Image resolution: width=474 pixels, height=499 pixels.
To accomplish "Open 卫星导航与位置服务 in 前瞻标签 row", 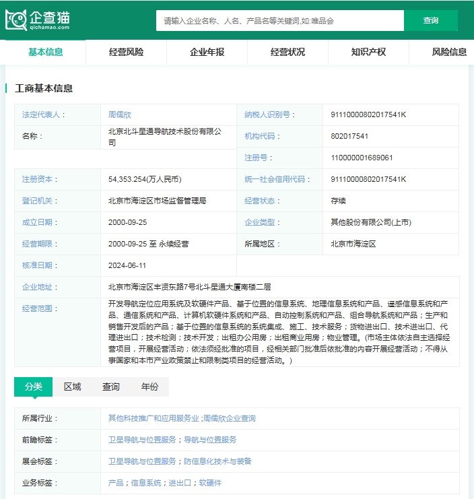I will point(142,440).
